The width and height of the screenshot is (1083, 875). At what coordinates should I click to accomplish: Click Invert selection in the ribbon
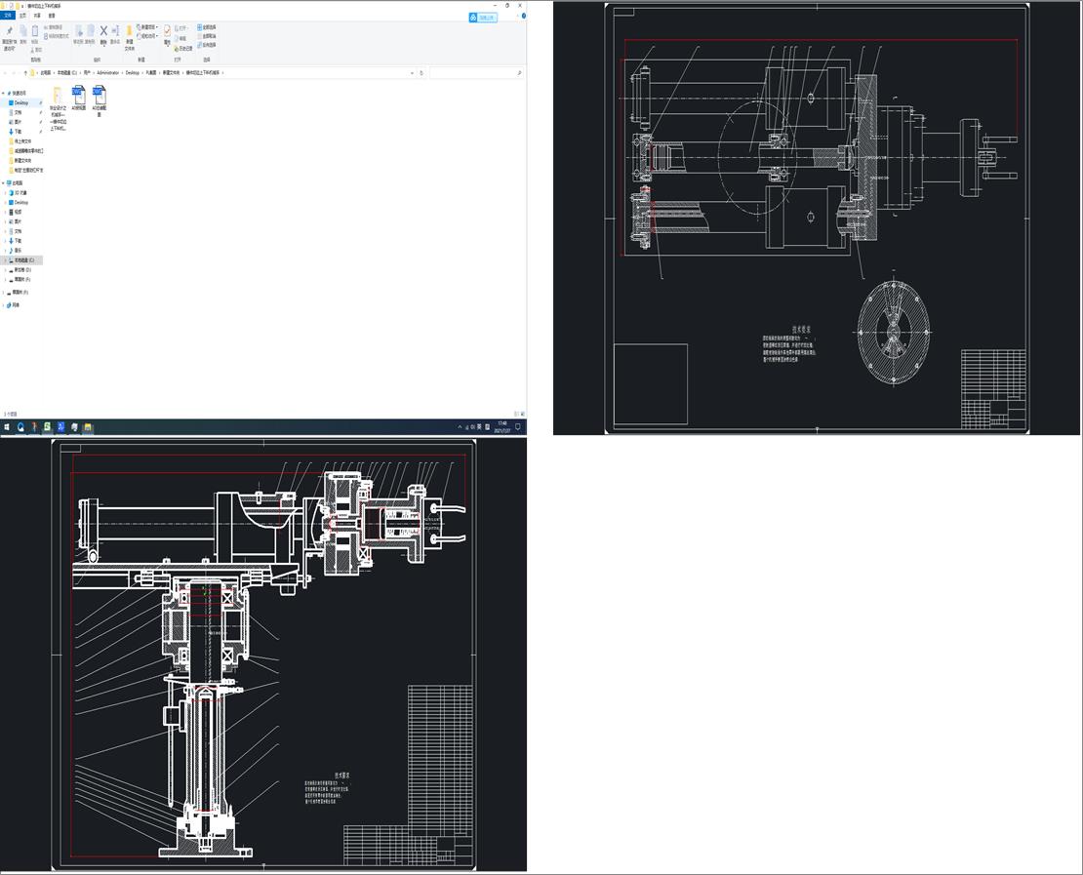pos(207,45)
